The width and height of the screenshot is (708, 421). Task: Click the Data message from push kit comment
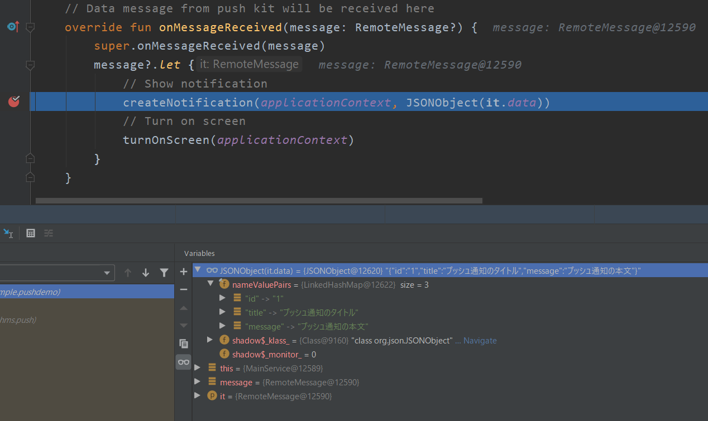250,8
